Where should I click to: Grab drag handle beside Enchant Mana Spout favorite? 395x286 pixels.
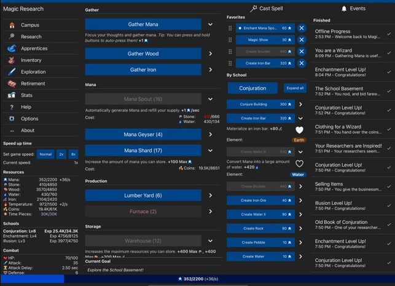pyautogui.click(x=230, y=28)
